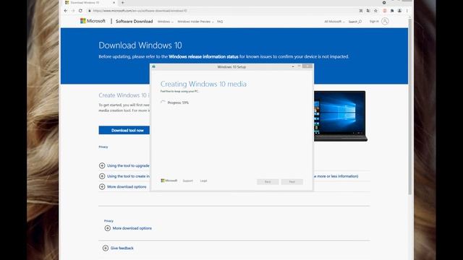Click the Sign in link
This screenshot has width=463, height=260.
(x=374, y=21)
